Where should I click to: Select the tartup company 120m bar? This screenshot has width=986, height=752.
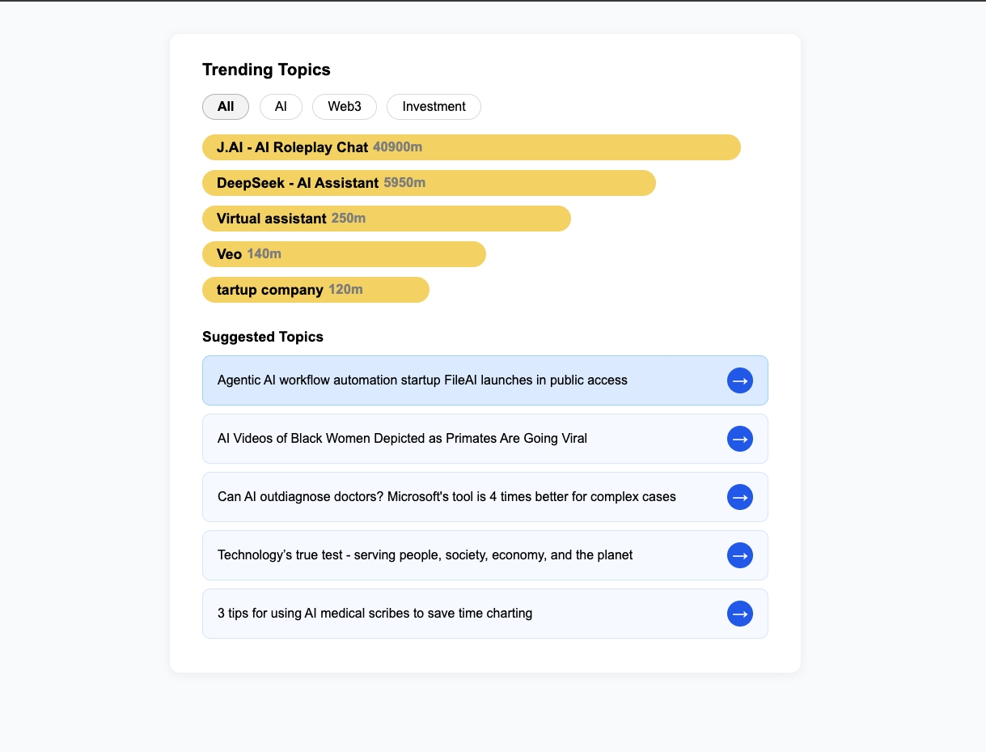(315, 290)
